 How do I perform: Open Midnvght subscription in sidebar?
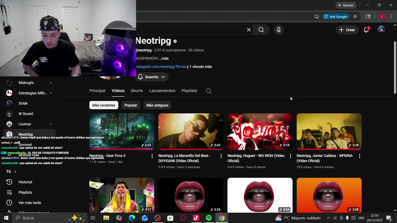pyautogui.click(x=29, y=83)
